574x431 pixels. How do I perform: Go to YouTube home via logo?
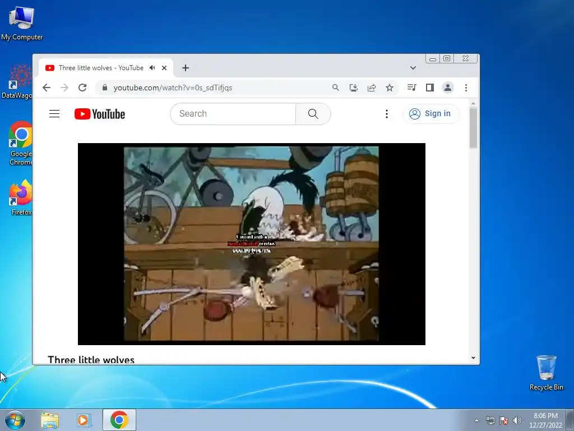point(100,114)
